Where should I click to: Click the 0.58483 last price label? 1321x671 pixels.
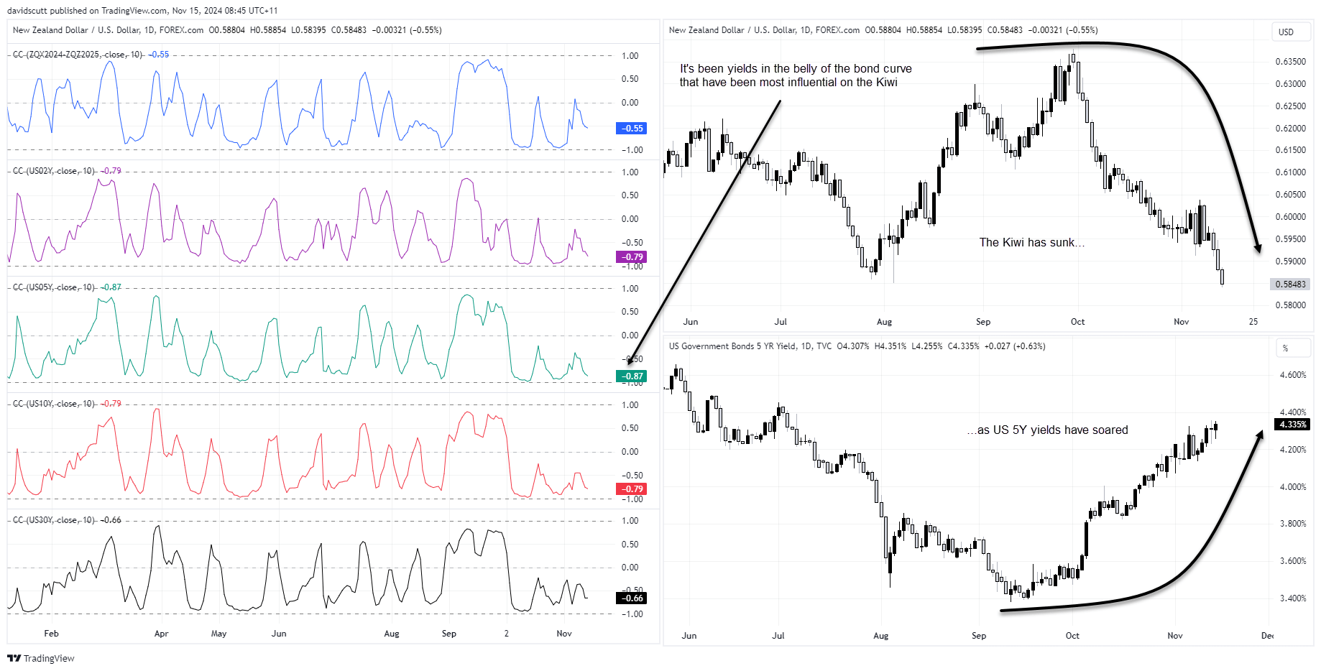(1290, 284)
